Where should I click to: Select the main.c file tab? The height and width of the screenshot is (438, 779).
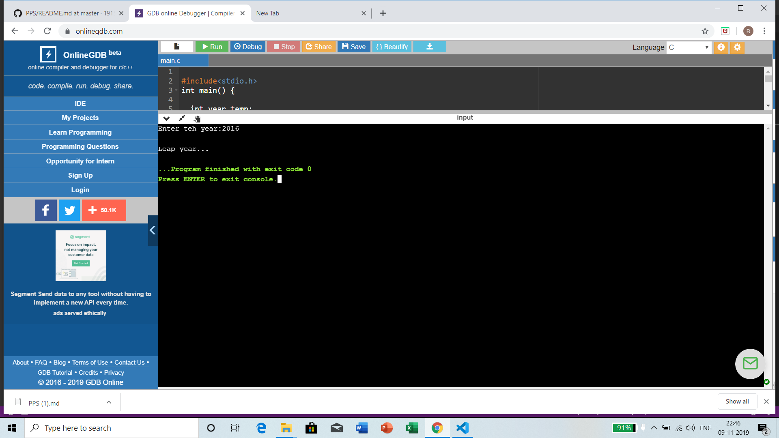tap(170, 61)
